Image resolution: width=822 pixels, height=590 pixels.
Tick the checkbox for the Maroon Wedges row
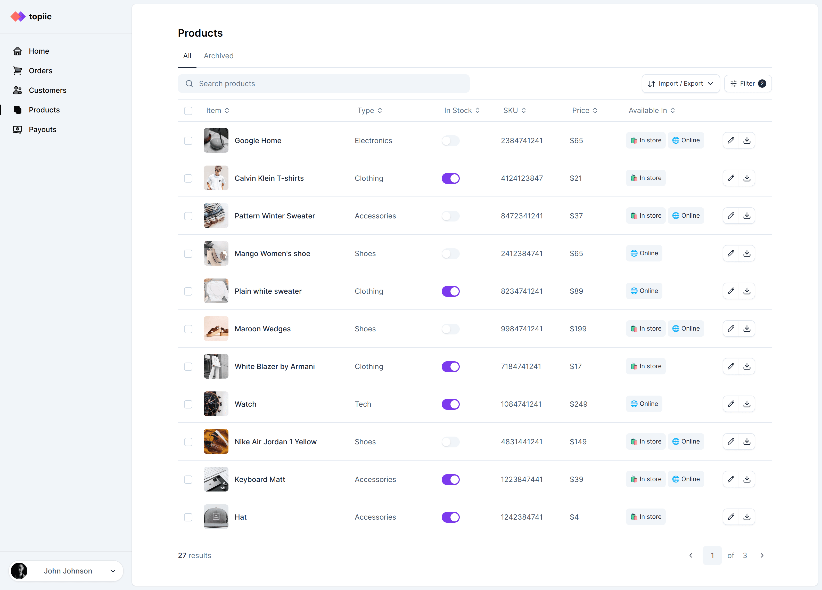pyautogui.click(x=188, y=329)
